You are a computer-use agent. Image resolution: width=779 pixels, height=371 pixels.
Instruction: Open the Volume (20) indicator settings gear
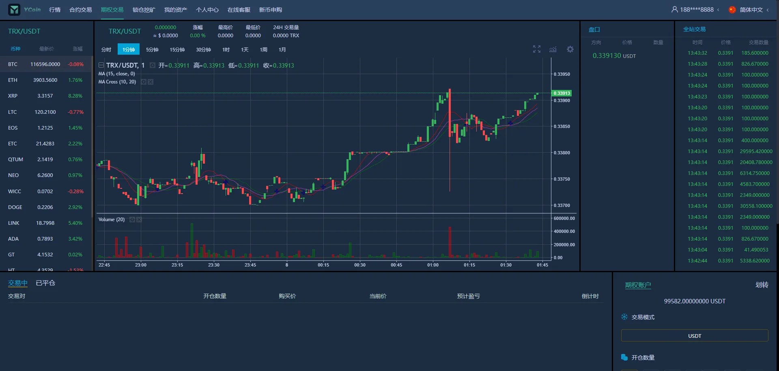coord(132,220)
